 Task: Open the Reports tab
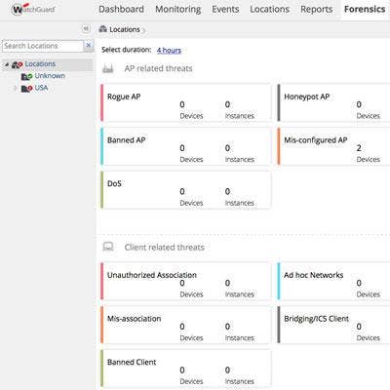[x=316, y=9]
